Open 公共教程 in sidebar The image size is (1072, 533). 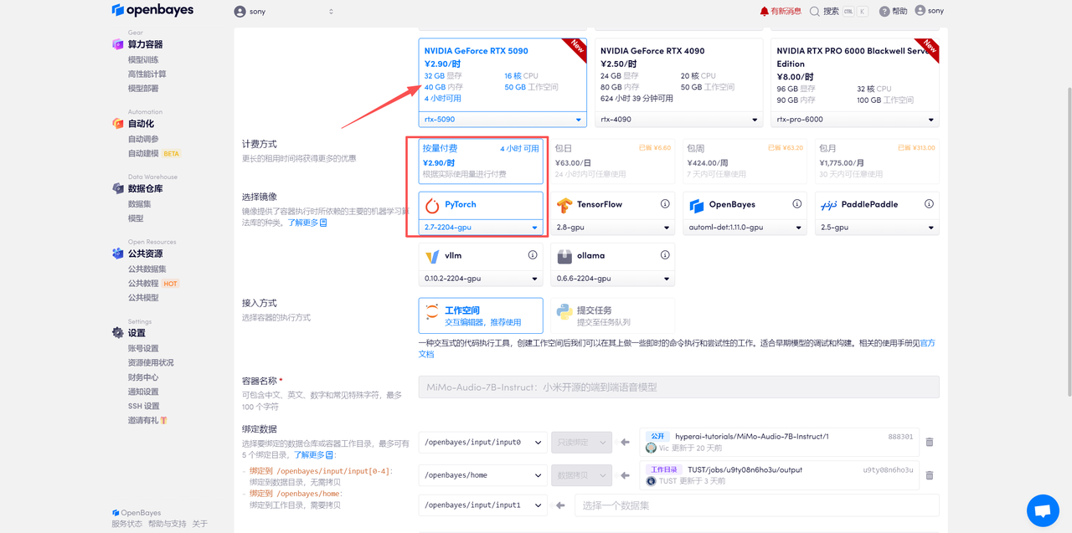pos(143,284)
